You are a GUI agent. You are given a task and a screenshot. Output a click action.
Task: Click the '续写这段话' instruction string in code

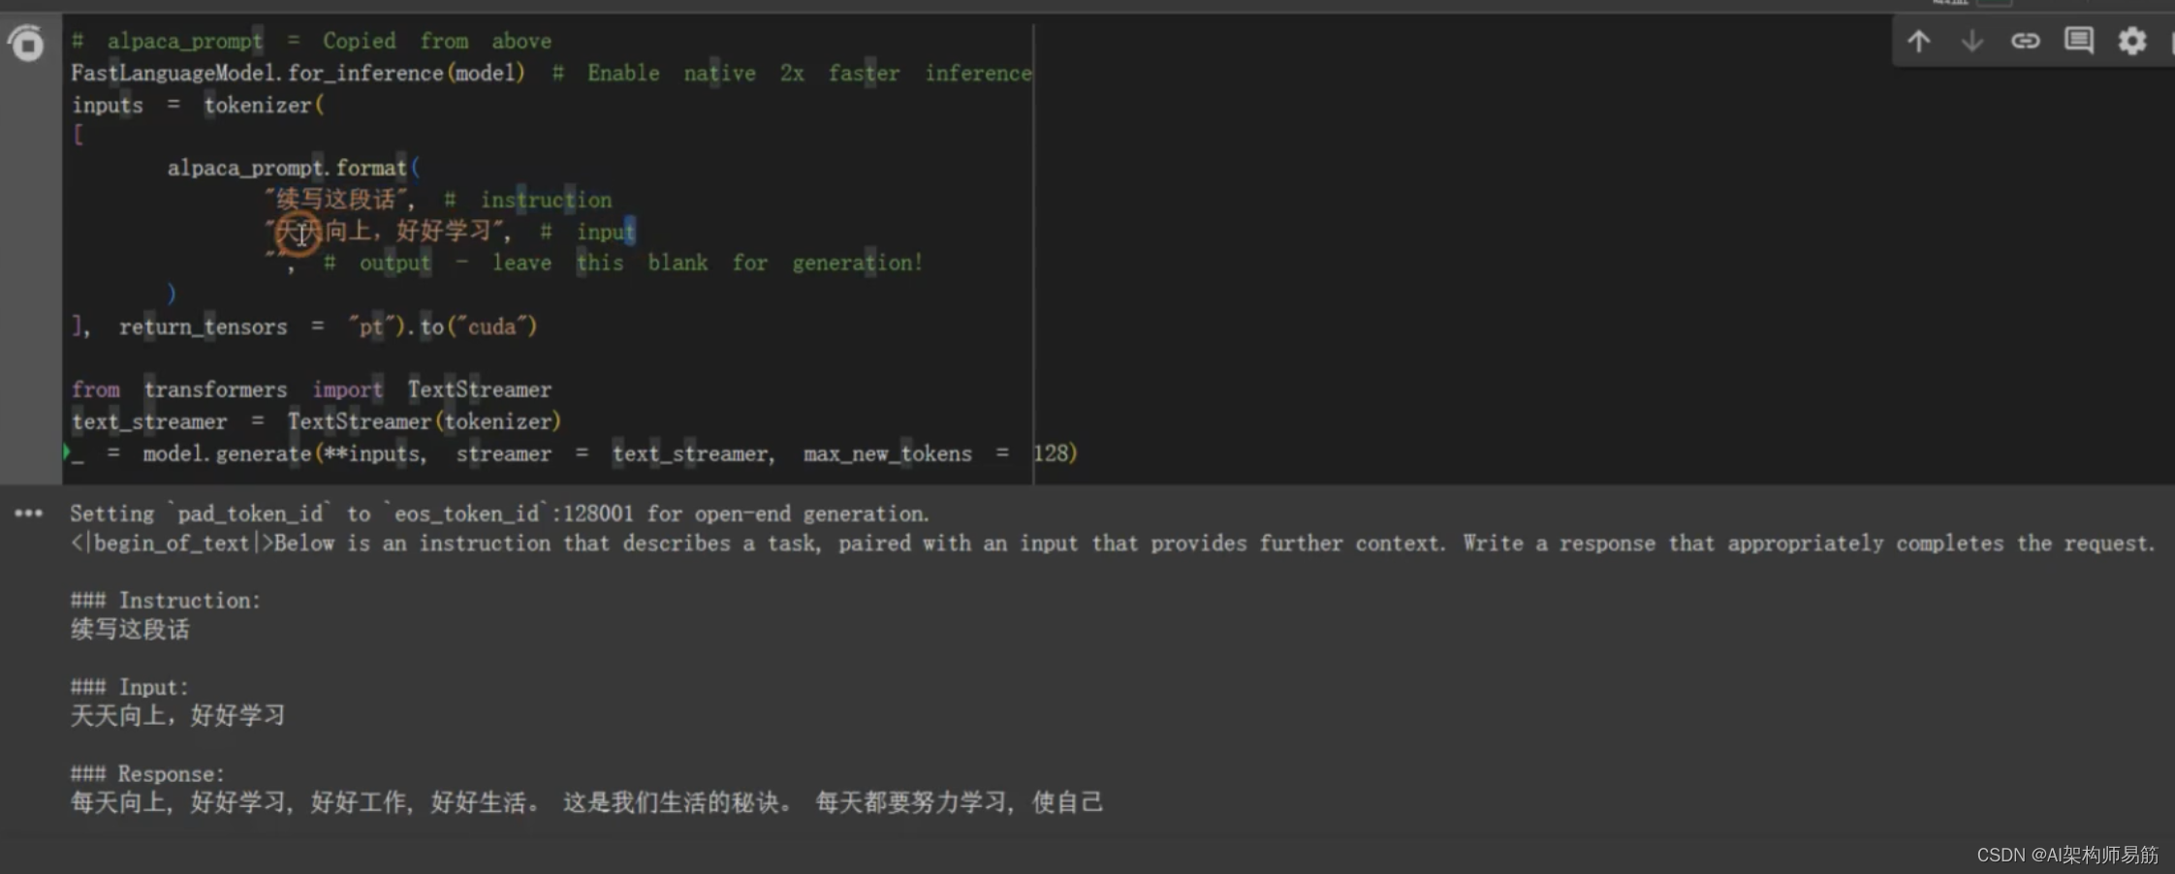(335, 200)
